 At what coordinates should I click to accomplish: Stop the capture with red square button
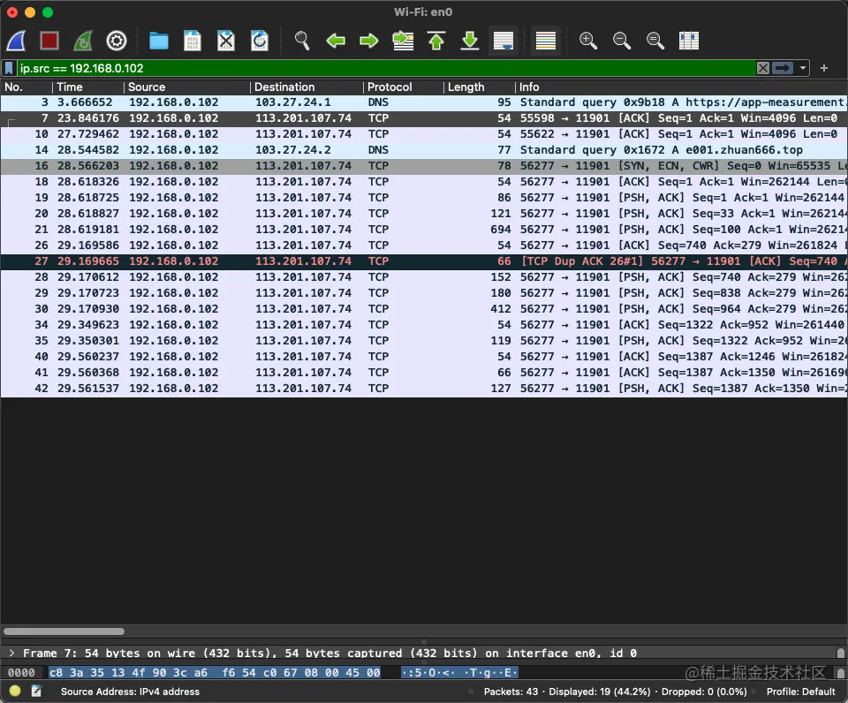[49, 42]
